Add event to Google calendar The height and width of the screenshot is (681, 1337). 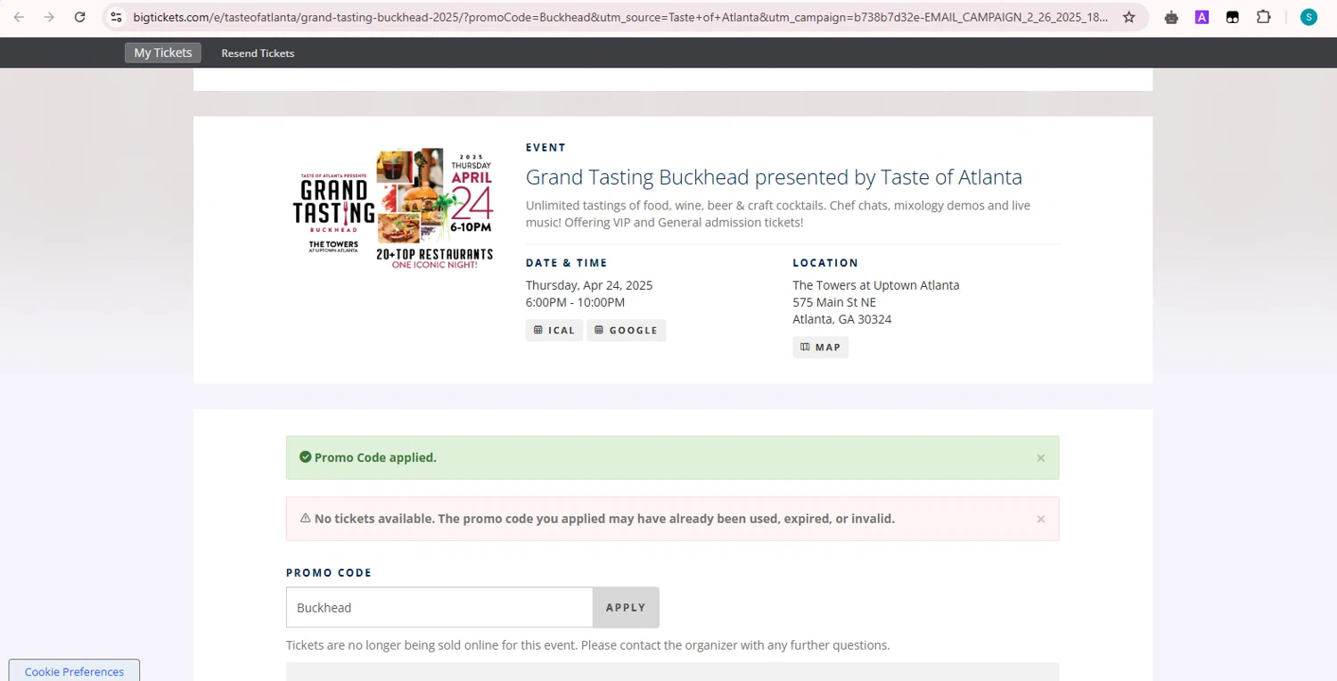[626, 330]
